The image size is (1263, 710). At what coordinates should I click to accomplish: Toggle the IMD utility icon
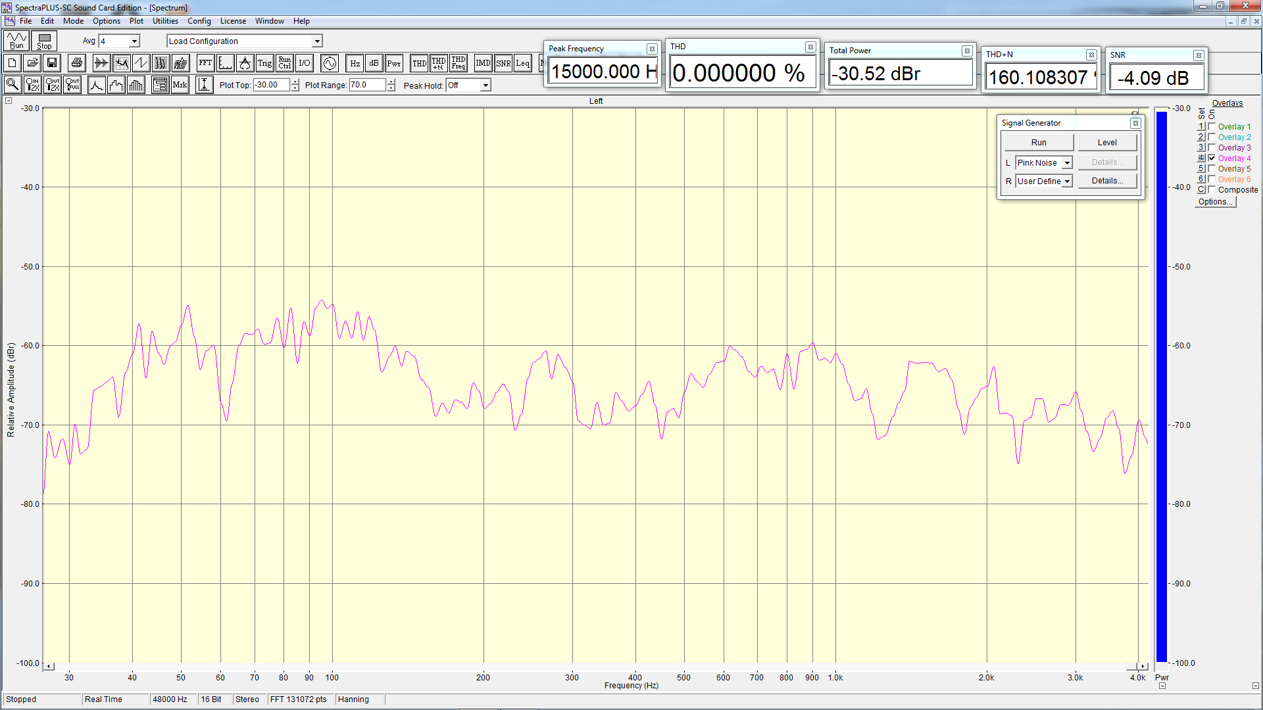point(483,63)
